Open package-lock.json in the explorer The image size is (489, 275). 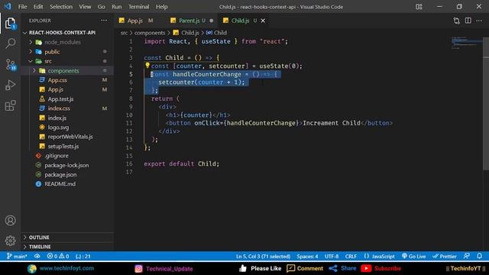(66, 165)
